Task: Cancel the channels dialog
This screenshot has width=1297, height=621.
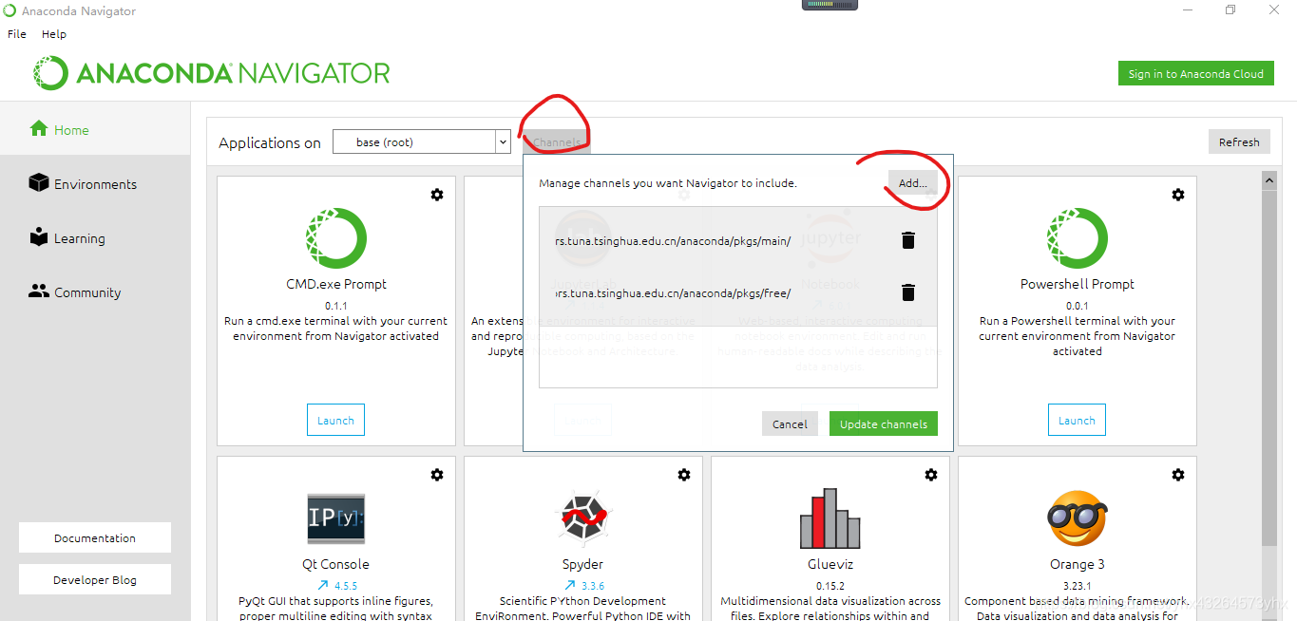Action: coord(790,423)
